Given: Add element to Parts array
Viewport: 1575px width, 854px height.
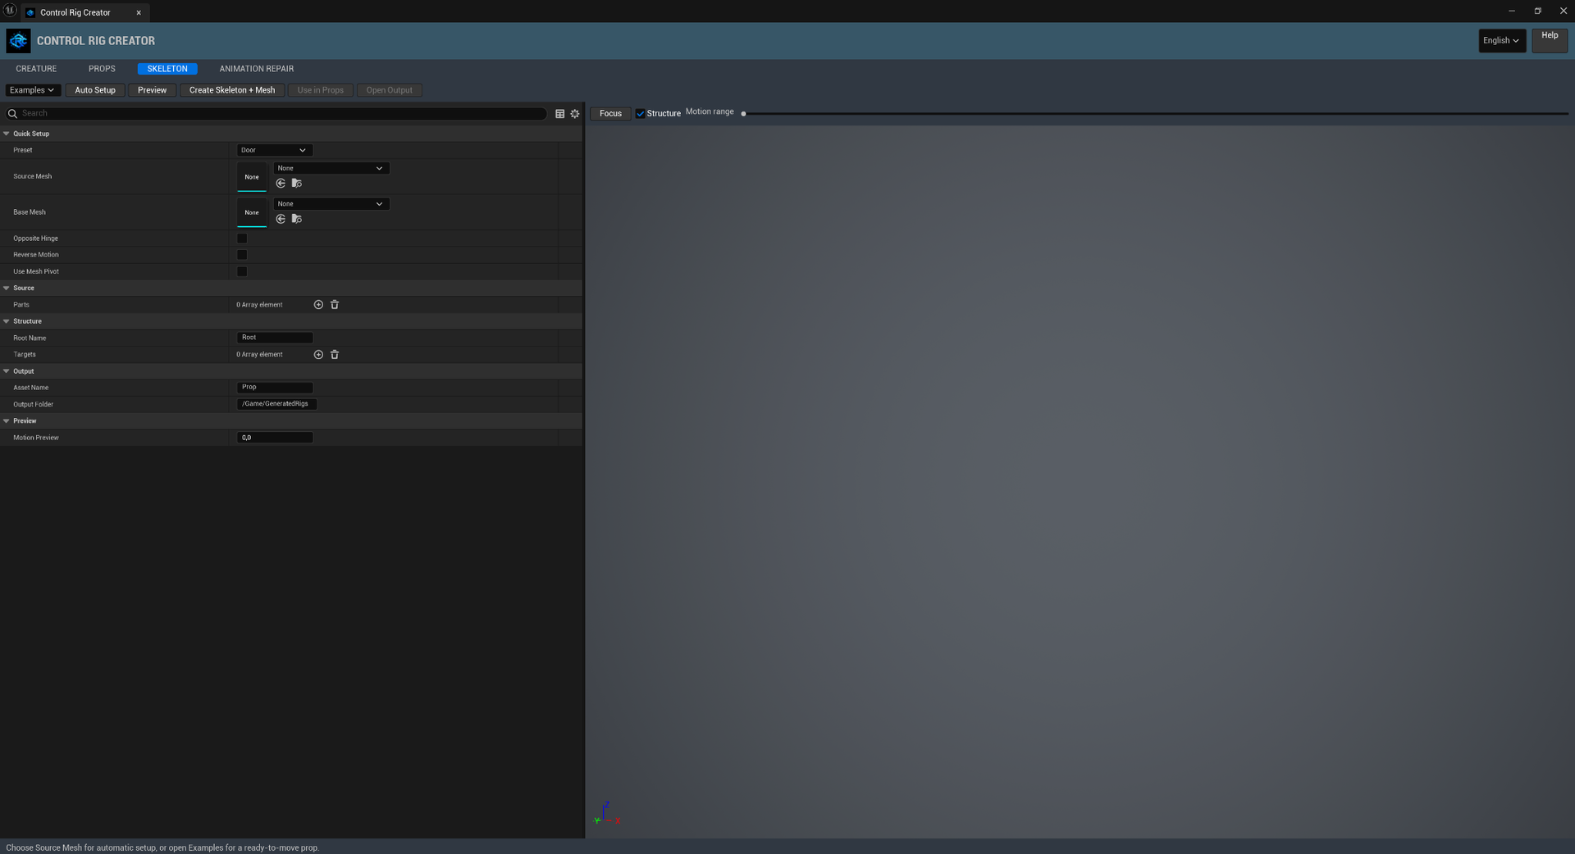Looking at the screenshot, I should tap(318, 305).
